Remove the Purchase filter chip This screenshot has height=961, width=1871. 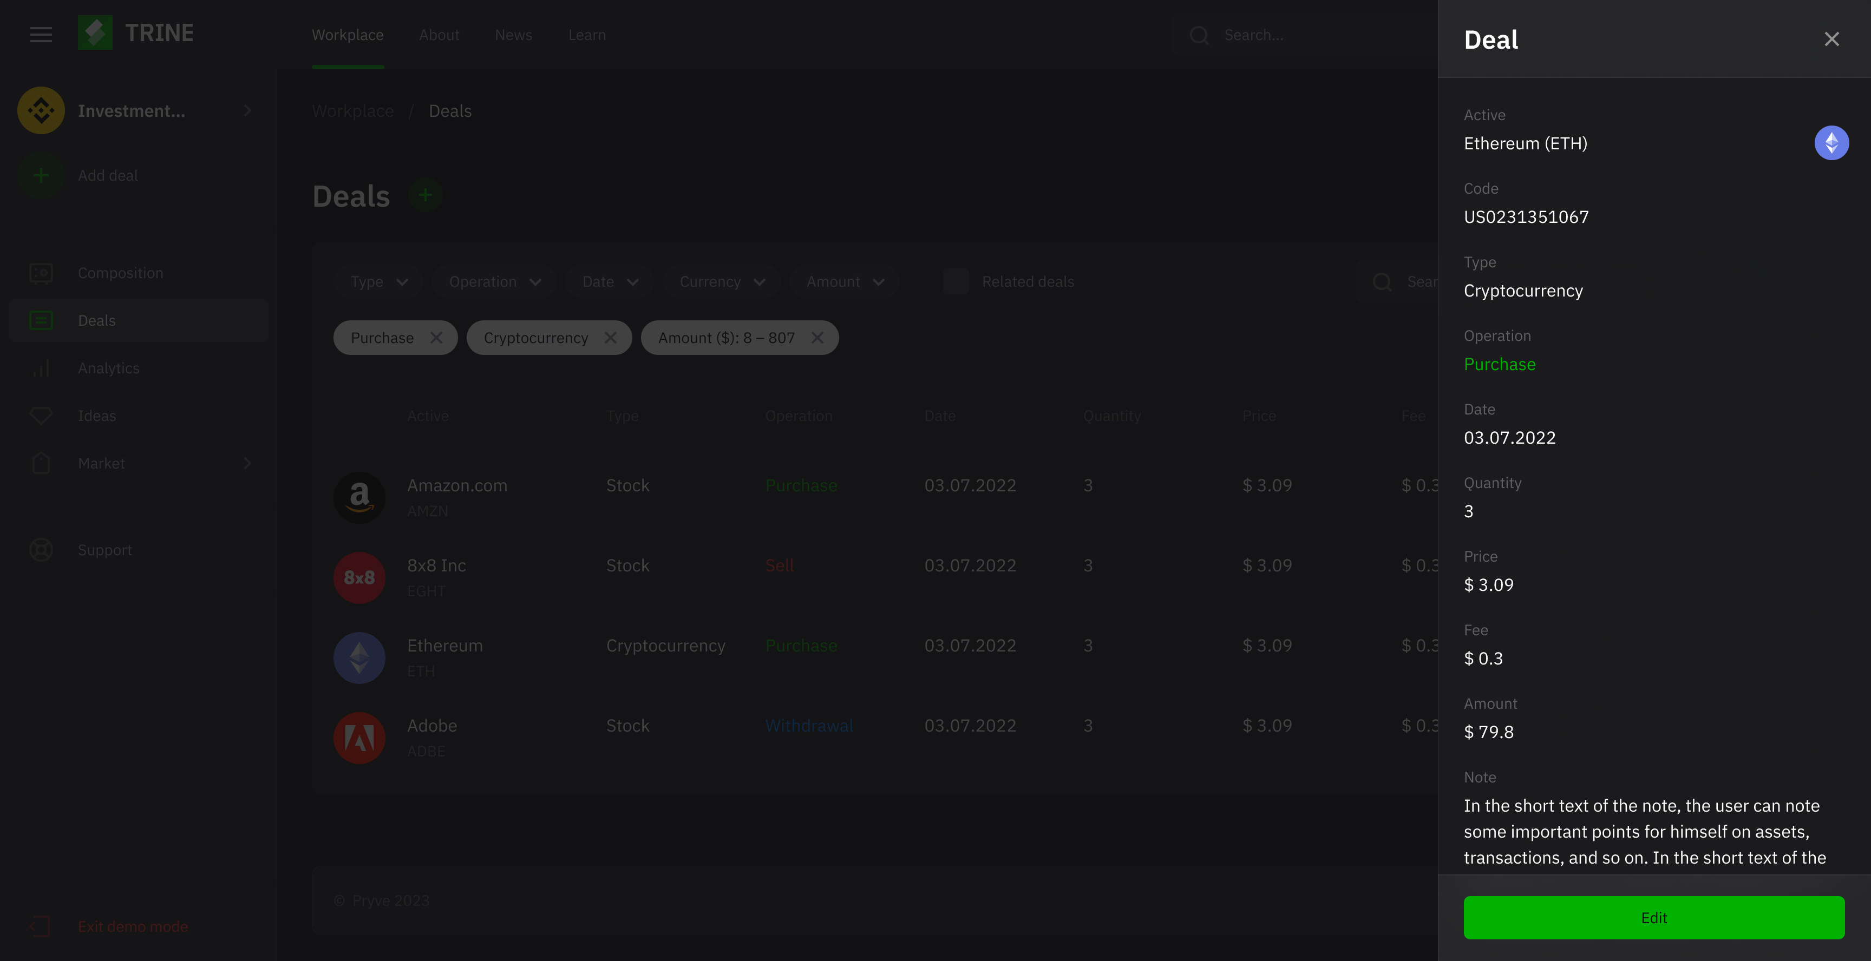pyautogui.click(x=436, y=338)
